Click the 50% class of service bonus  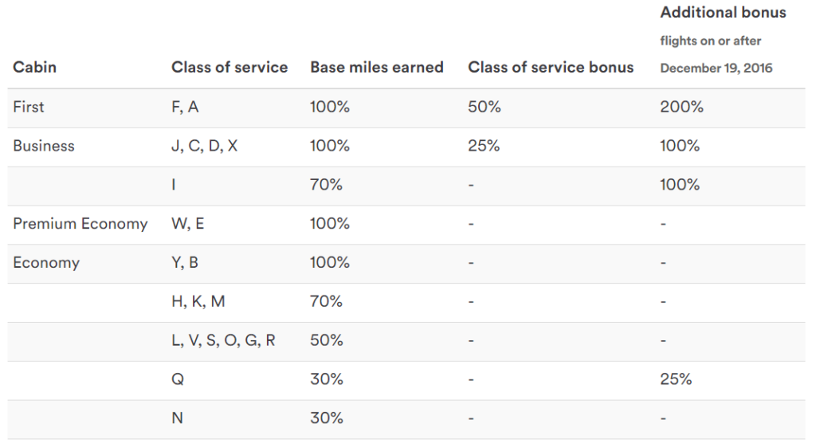(x=484, y=107)
